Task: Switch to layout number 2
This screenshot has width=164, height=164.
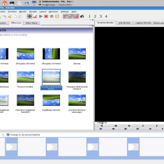Action: tap(95, 16)
